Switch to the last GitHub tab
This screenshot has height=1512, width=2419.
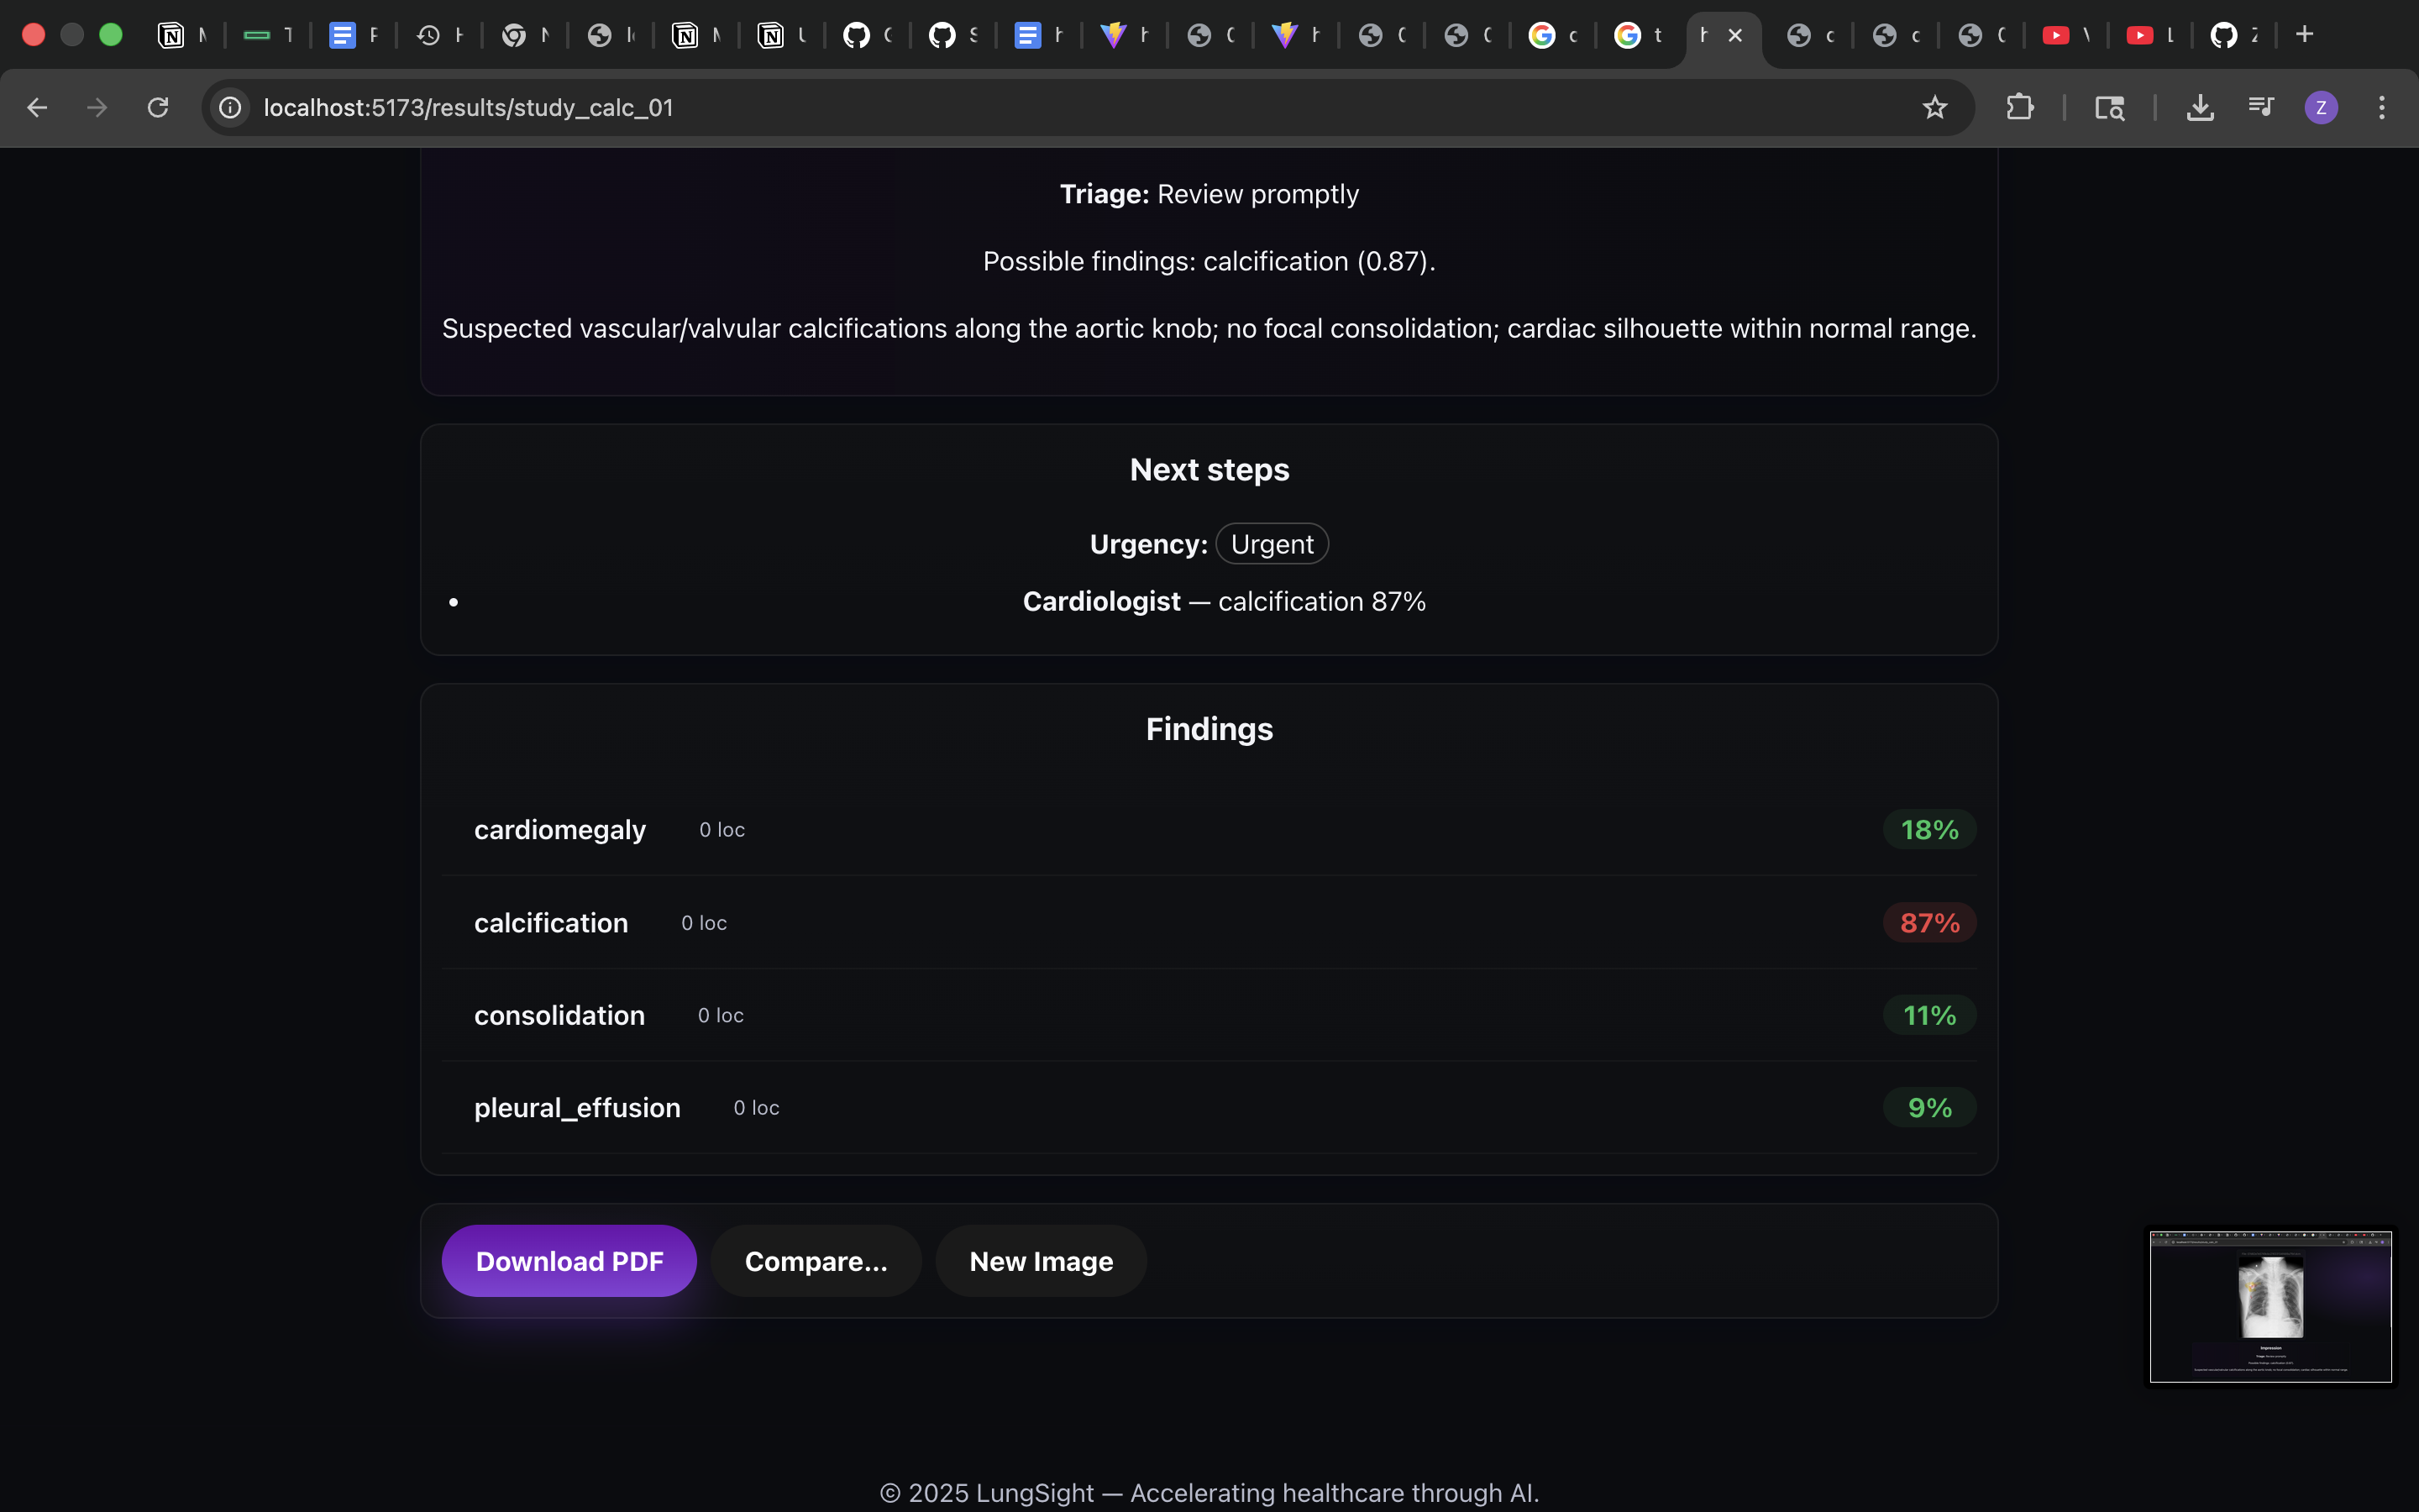[2223, 35]
